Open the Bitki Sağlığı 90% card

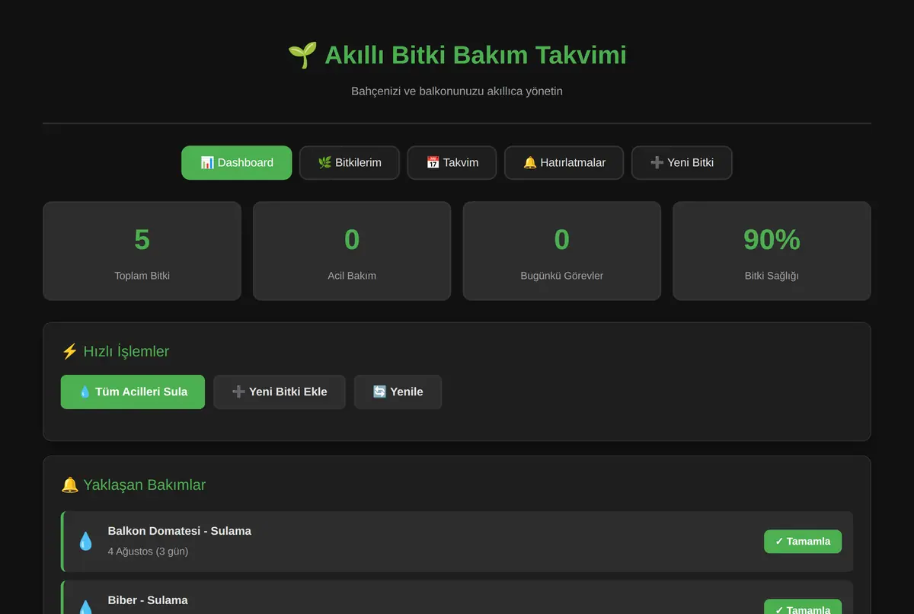click(x=772, y=251)
